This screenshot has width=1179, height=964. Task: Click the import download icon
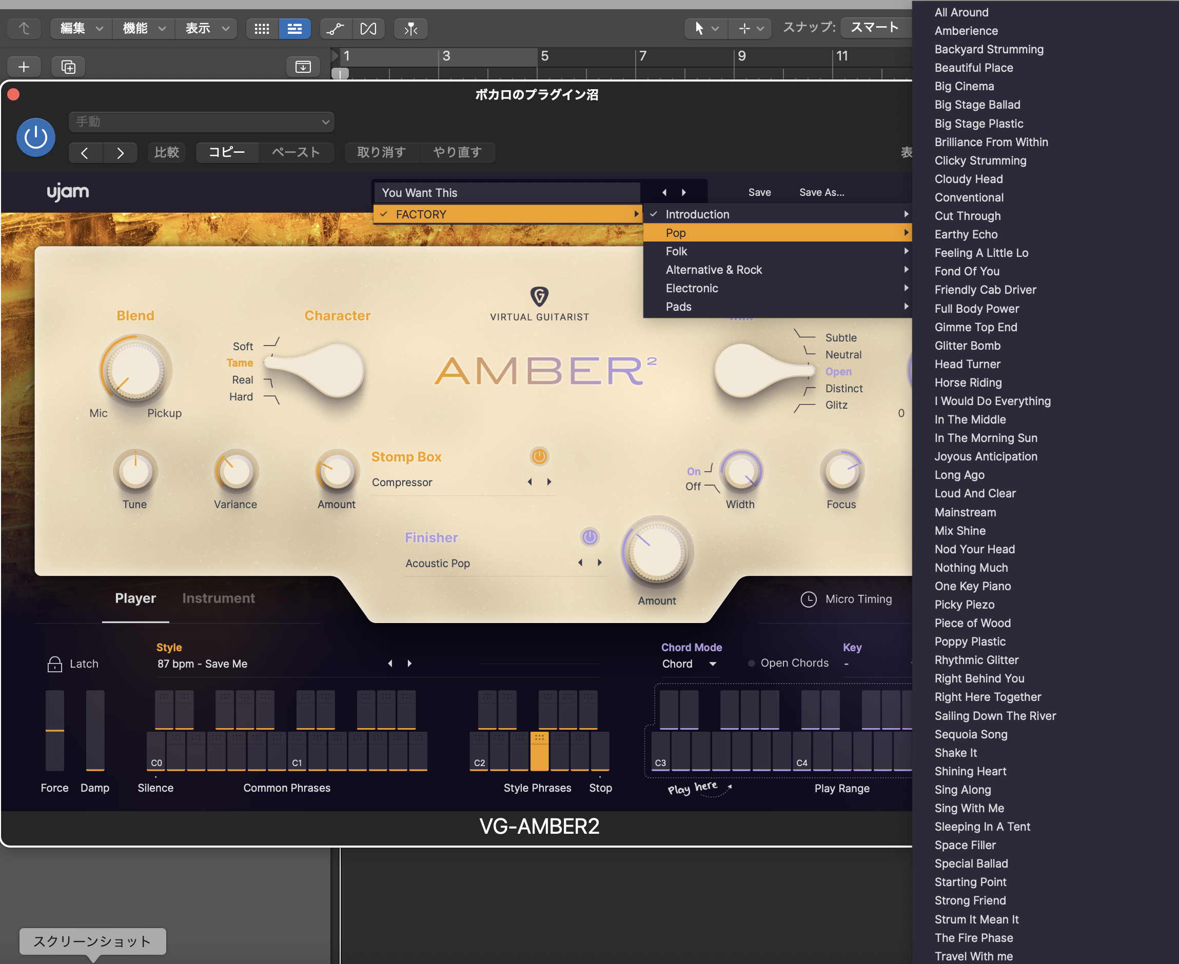[303, 67]
